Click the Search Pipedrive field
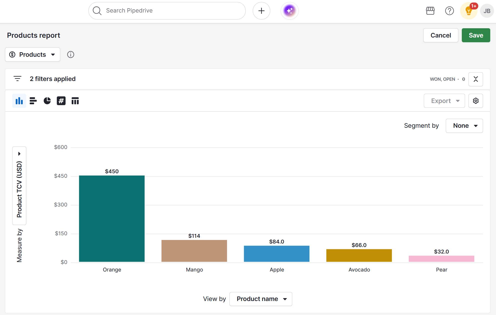The image size is (496, 315). pos(167,10)
